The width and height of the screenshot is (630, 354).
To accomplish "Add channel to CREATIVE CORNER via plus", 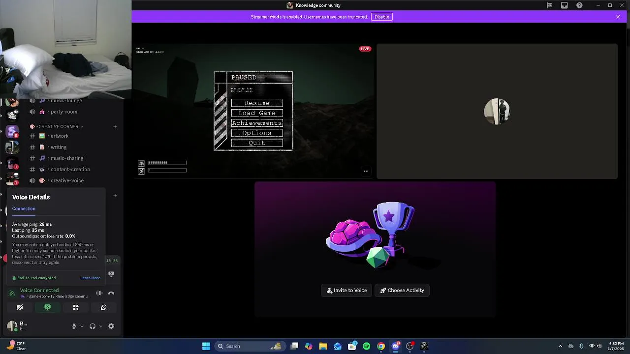I will [115, 126].
